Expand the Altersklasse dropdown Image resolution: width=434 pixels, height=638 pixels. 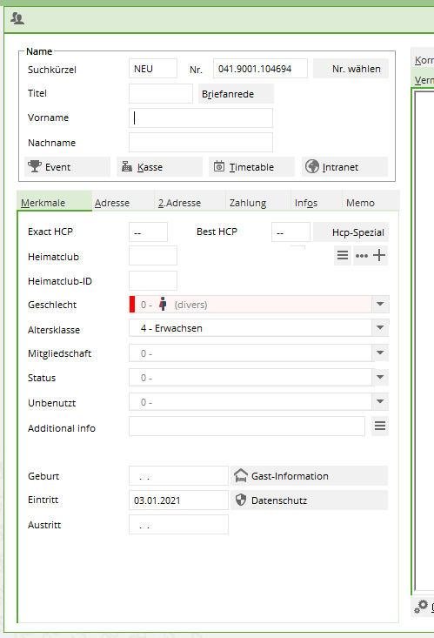coord(380,328)
